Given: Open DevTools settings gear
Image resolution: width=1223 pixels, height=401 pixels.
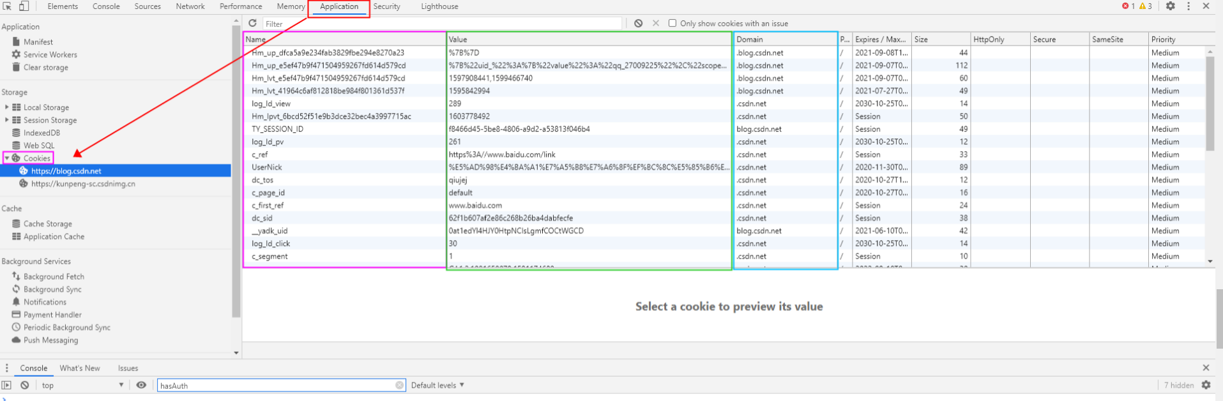Looking at the screenshot, I should [x=1170, y=6].
